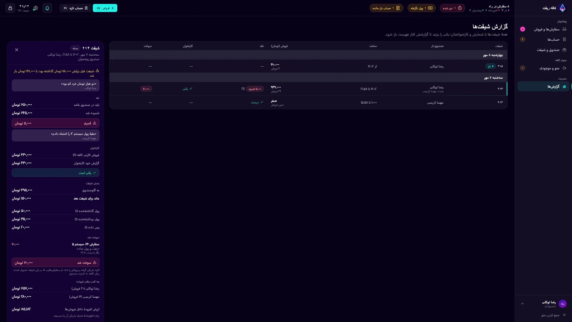Click the «درست» cash check in row ۲۱۳

coord(257,102)
